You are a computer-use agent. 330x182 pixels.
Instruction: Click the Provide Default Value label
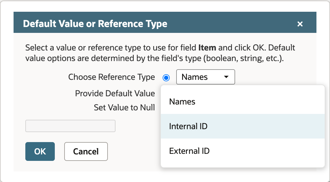click(x=115, y=94)
